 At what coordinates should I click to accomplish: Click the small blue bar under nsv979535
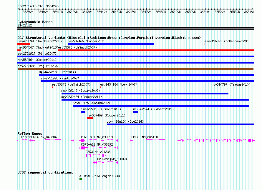click(83, 112)
